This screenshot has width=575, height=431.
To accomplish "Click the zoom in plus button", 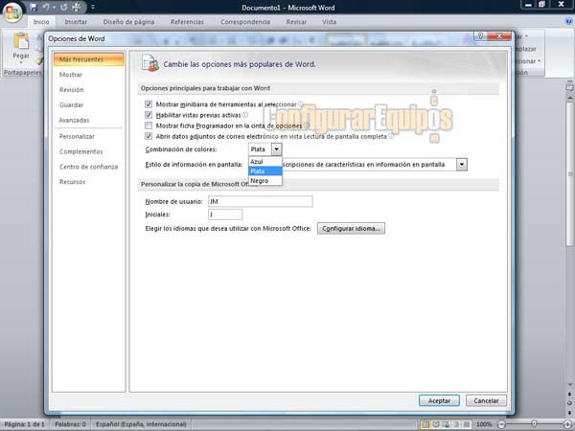I will (x=567, y=424).
